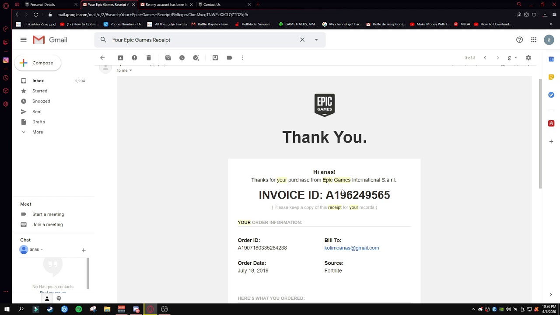Open Twitch in Opera sidebar

click(x=6, y=42)
